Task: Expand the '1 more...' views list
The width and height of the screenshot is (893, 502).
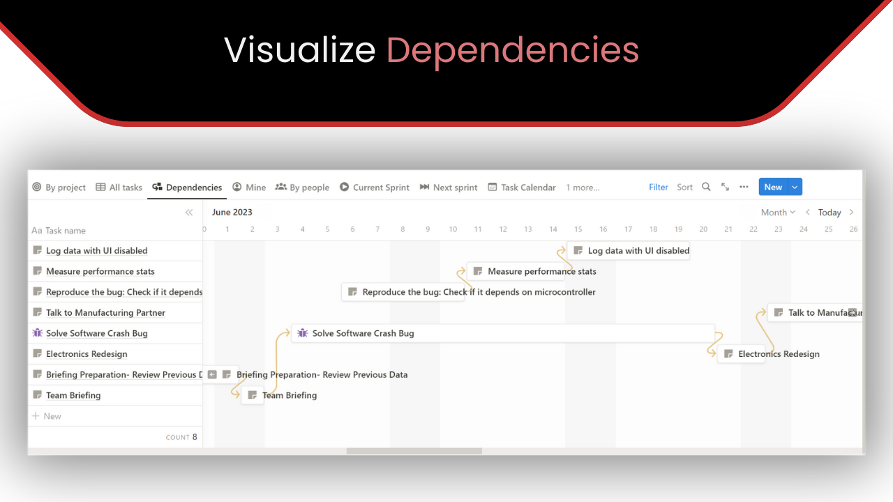Action: (x=583, y=188)
